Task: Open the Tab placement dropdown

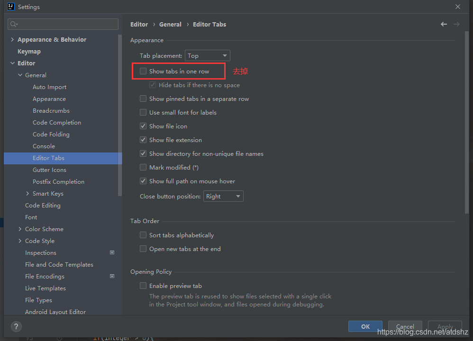Action: 207,56
